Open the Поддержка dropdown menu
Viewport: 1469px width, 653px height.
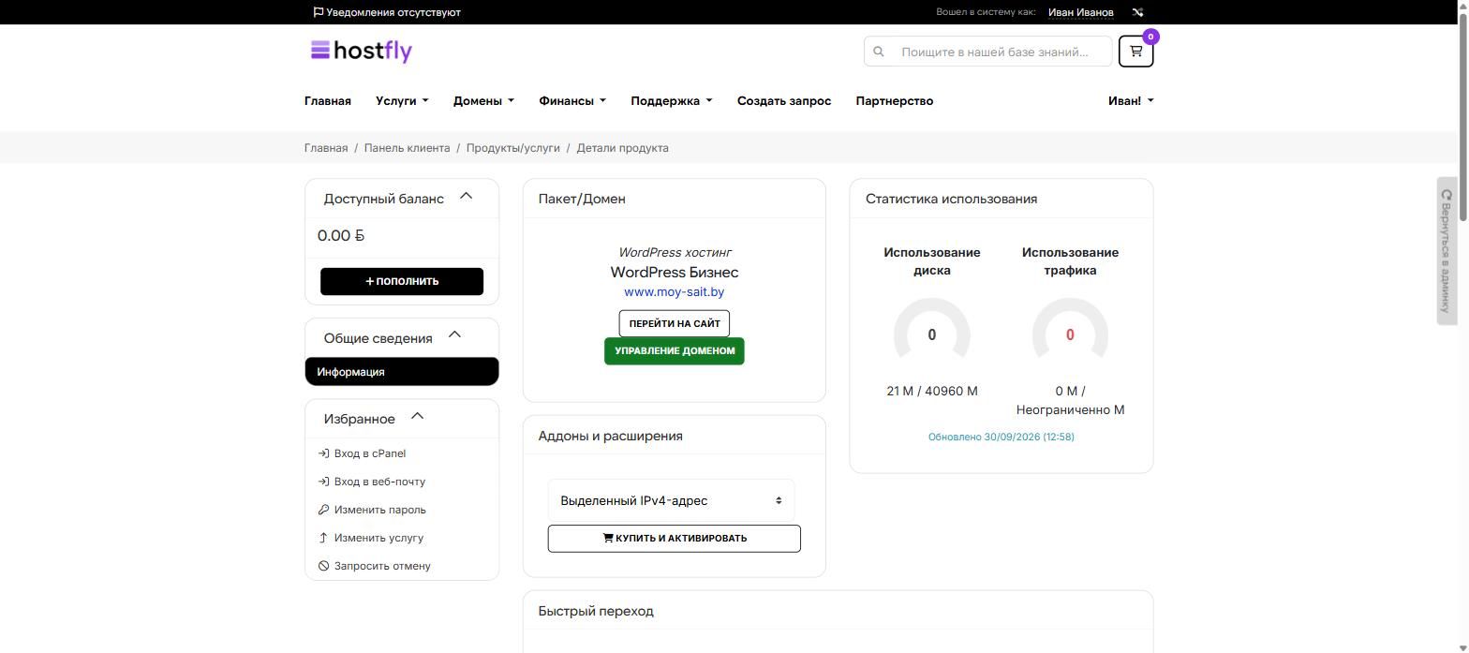coord(671,101)
